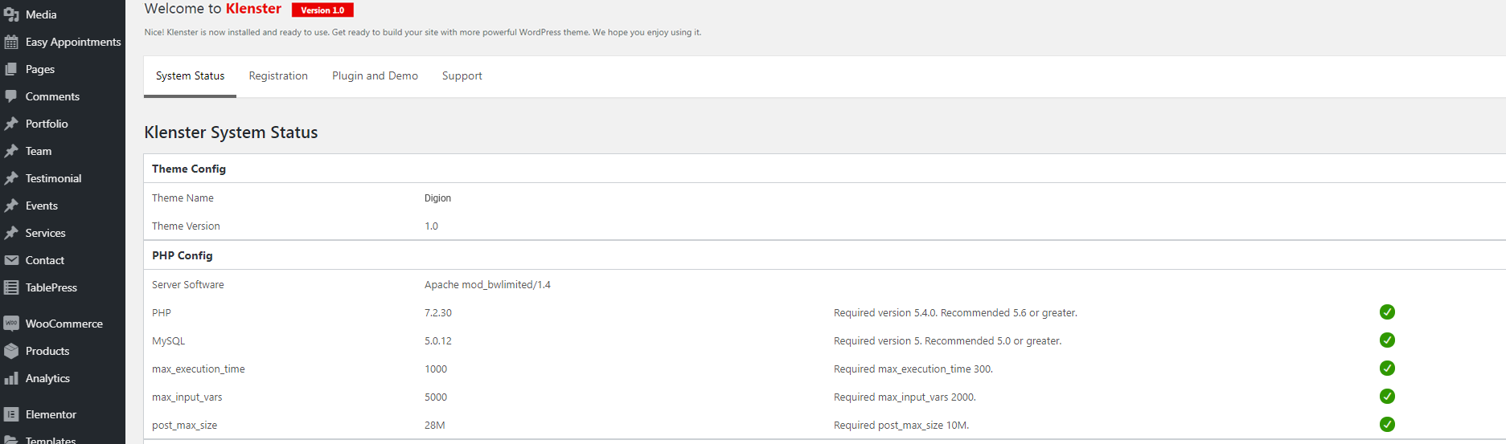Open the Plugin and Demo tab
The width and height of the screenshot is (1506, 444).
375,76
